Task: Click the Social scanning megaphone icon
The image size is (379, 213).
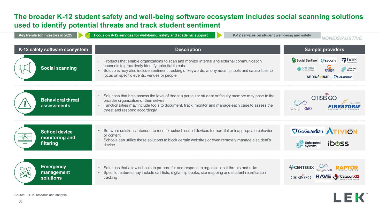Action: coord(25,68)
